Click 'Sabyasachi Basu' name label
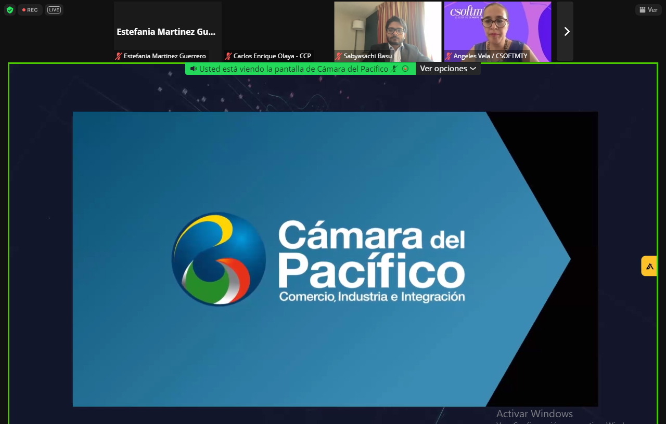 pyautogui.click(x=368, y=56)
